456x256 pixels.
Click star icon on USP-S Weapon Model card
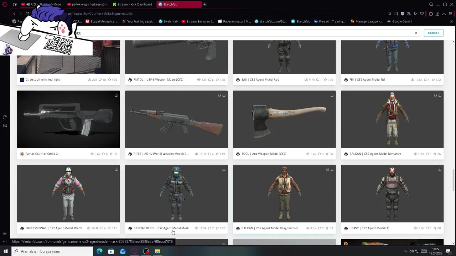(x=217, y=80)
